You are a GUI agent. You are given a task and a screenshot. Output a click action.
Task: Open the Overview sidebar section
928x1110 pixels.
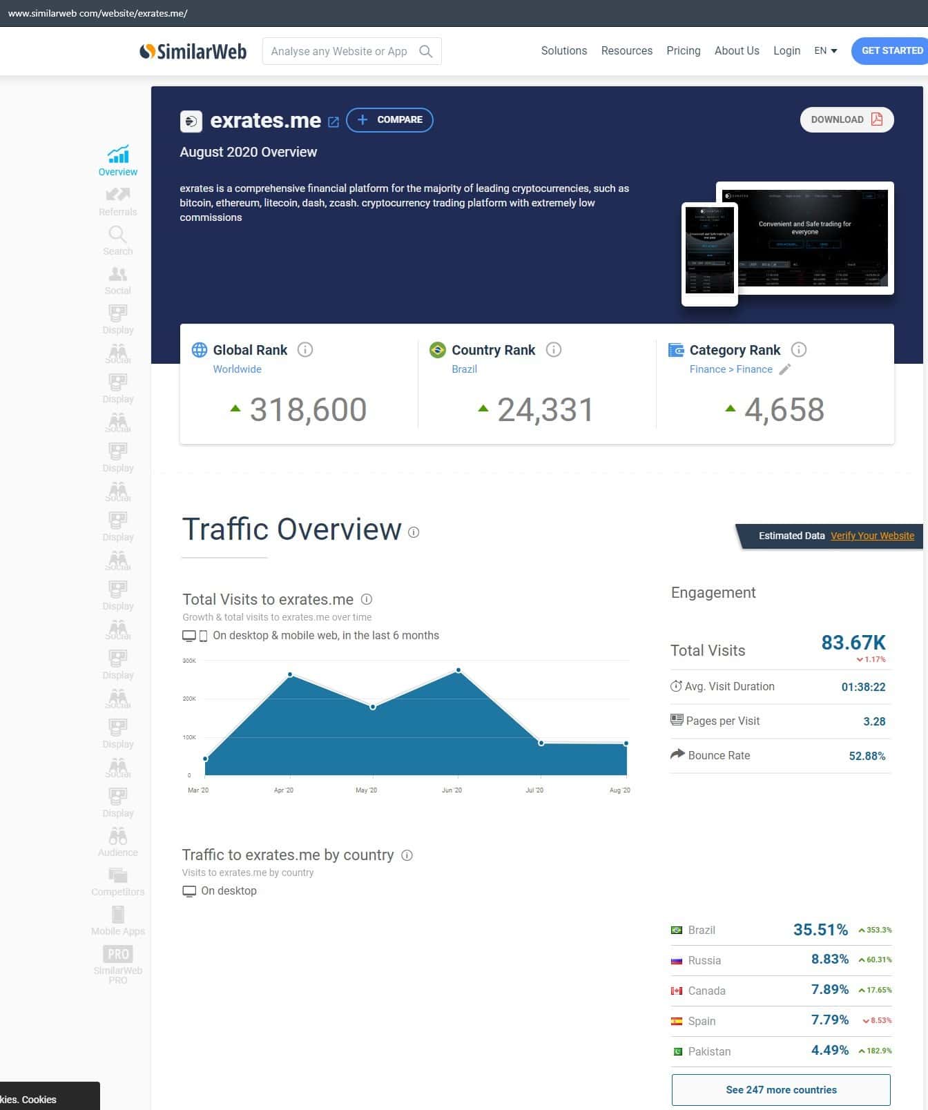118,161
